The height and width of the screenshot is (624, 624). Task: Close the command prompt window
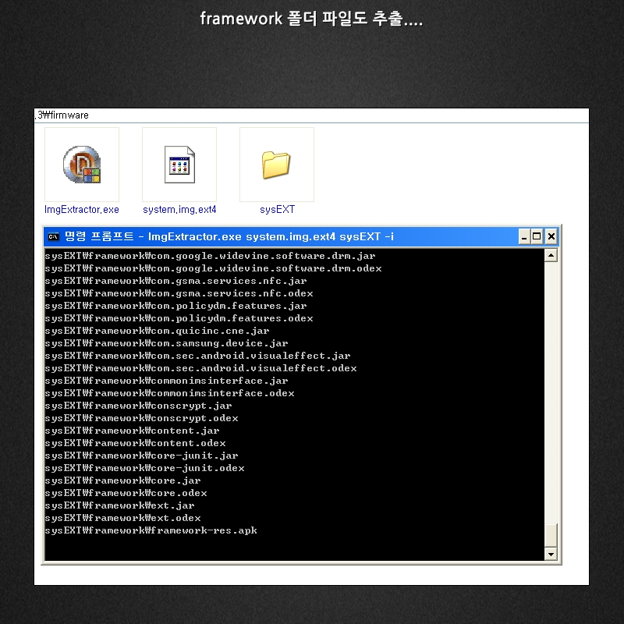tap(551, 236)
